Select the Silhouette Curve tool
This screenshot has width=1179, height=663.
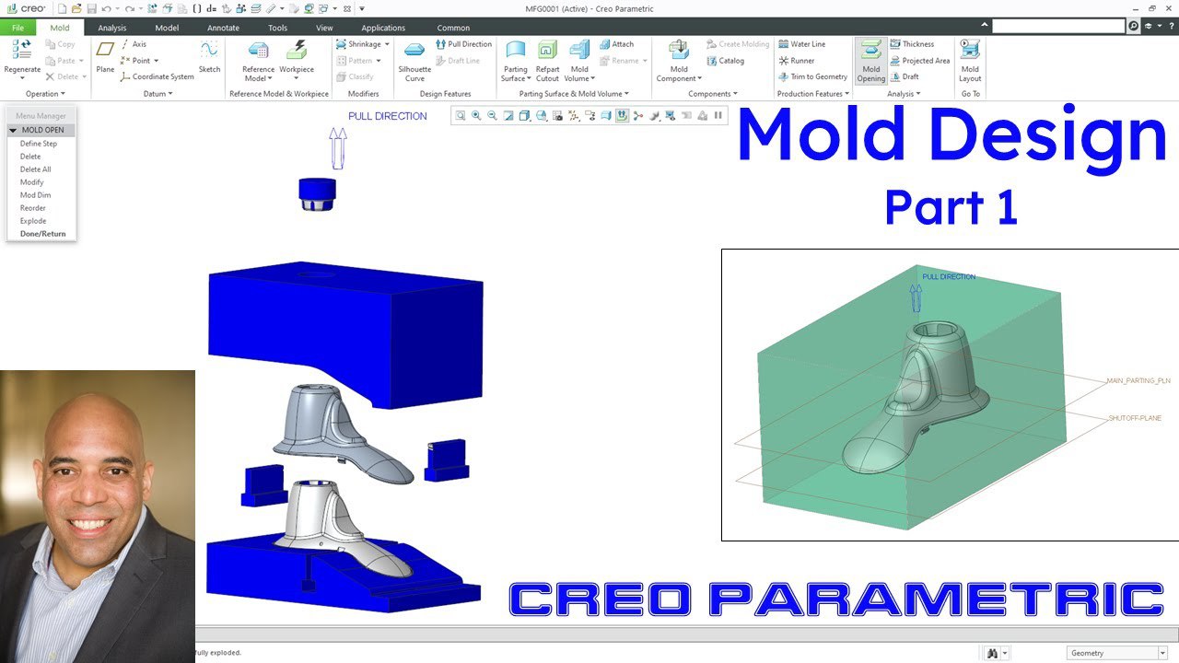[414, 61]
